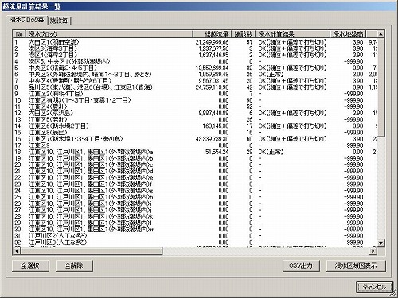Image resolution: width=398 pixels, height=298 pixels.
Task: Sort by the 総越流量 column header
Action: click(x=212, y=34)
